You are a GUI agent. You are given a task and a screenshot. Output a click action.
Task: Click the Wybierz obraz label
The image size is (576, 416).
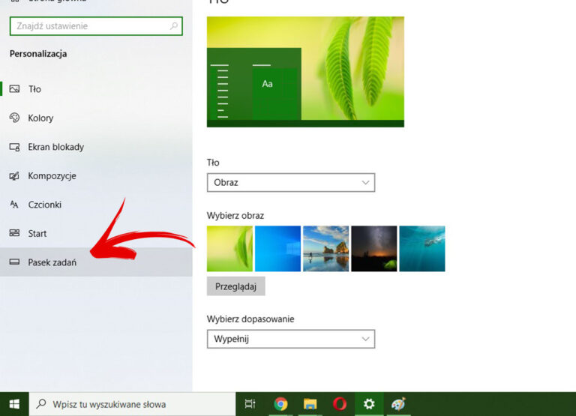(235, 216)
